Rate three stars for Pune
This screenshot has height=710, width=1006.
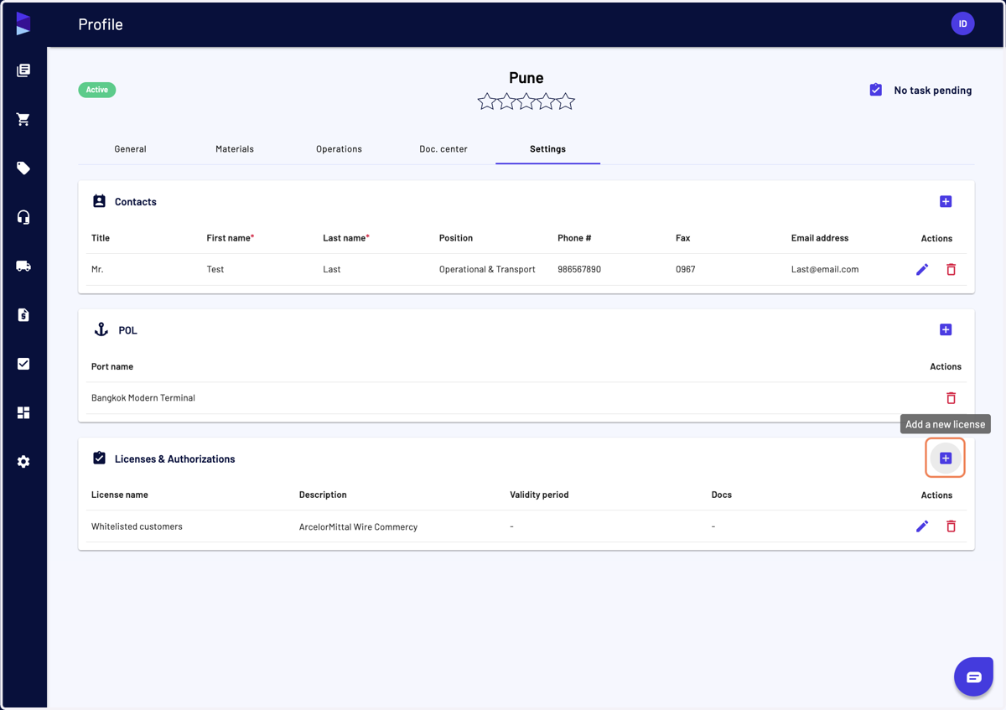click(x=526, y=101)
